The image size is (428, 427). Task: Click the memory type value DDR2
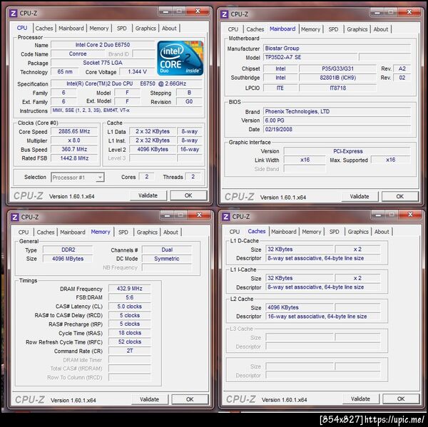(68, 249)
